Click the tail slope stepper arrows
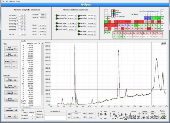The height and width of the screenshot is (123, 170). pos(95,23)
